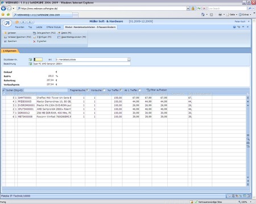Open the Offene Module tab

click(x=53, y=27)
